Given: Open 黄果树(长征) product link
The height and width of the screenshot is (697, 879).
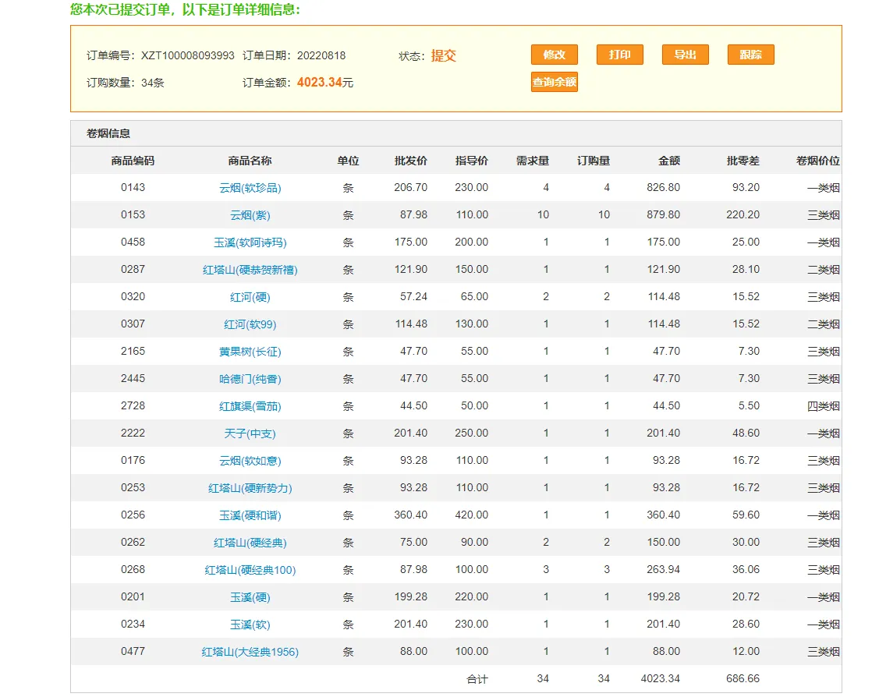Looking at the screenshot, I should pyautogui.click(x=250, y=352).
